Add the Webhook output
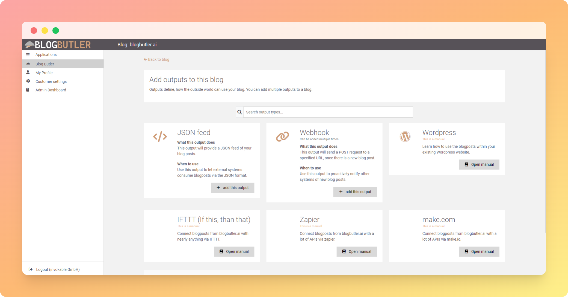The image size is (568, 297). click(355, 192)
